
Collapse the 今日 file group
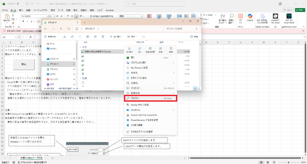pos(80,47)
